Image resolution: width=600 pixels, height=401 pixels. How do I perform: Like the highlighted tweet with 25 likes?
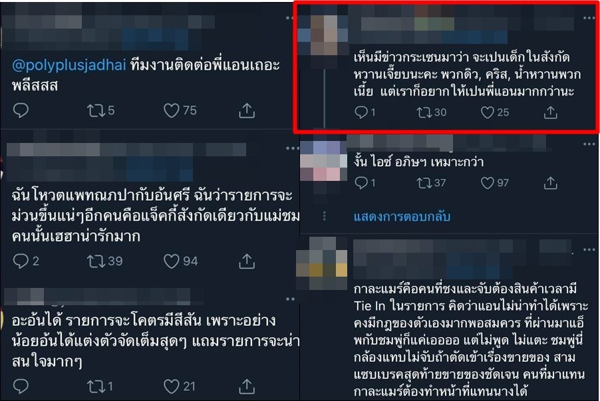[x=487, y=112]
